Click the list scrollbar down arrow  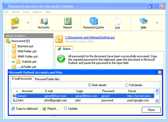click(157, 101)
